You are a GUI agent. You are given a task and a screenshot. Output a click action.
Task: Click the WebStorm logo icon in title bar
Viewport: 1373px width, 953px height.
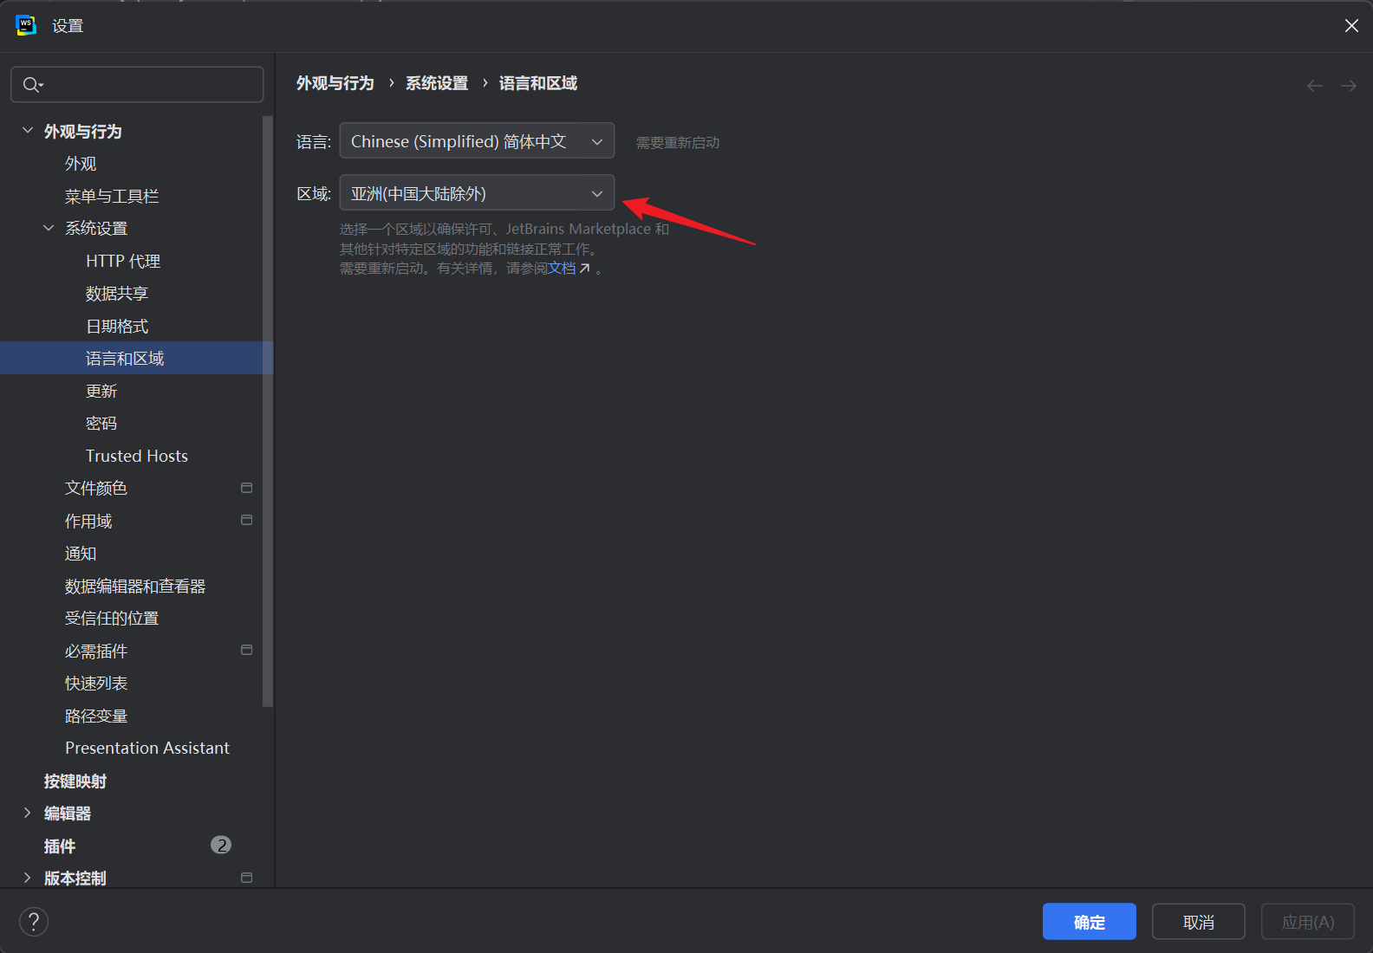tap(26, 25)
